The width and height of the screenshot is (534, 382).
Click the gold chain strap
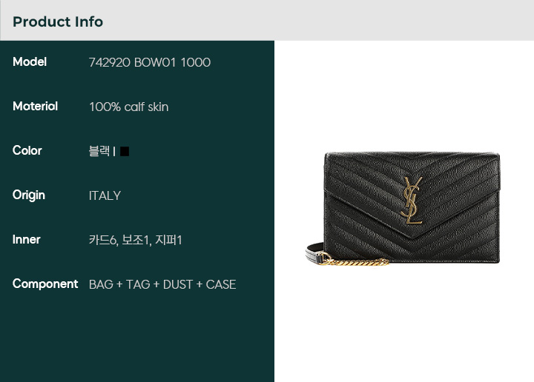[x=353, y=261]
